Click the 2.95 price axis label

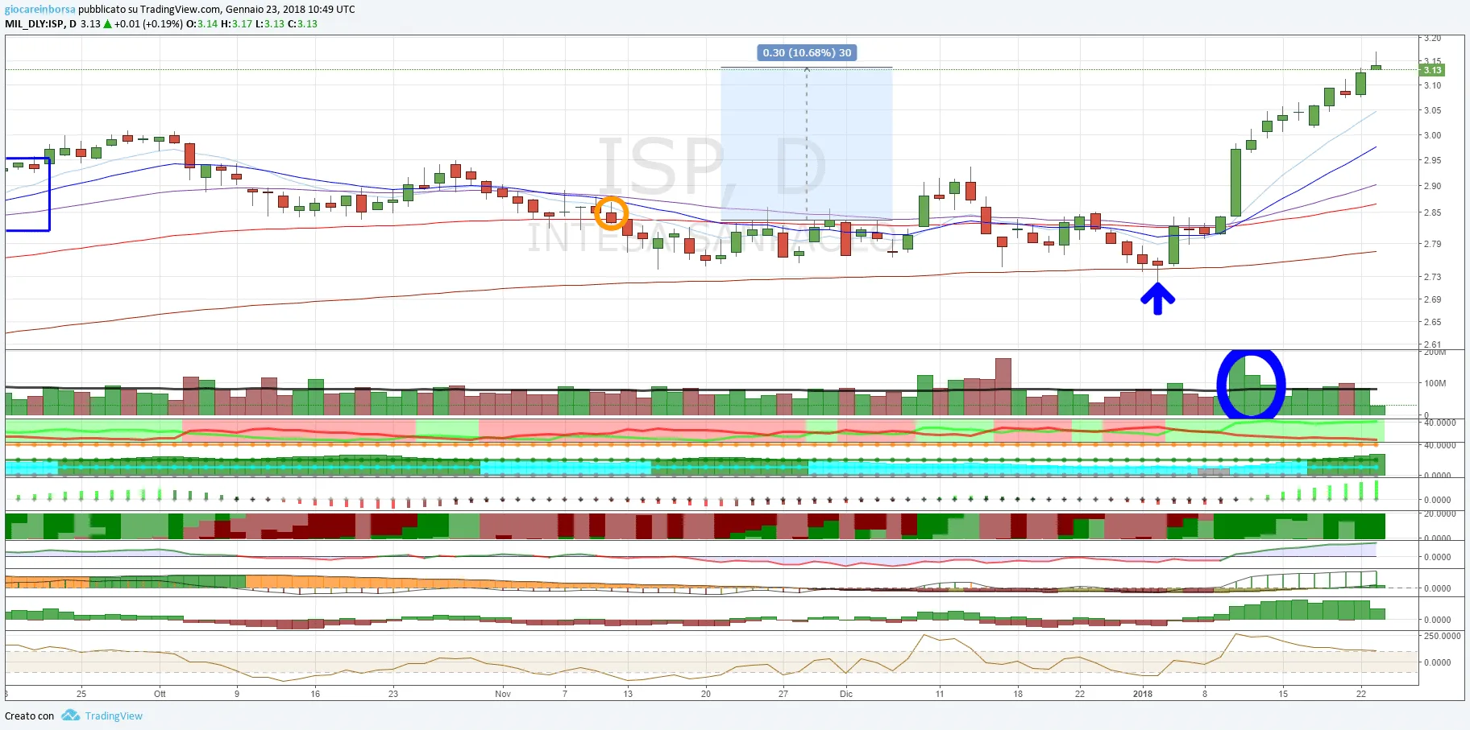pos(1432,160)
